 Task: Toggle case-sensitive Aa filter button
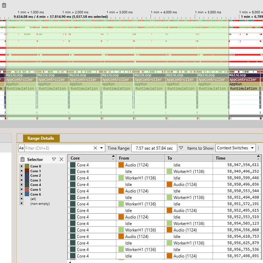pos(21,148)
